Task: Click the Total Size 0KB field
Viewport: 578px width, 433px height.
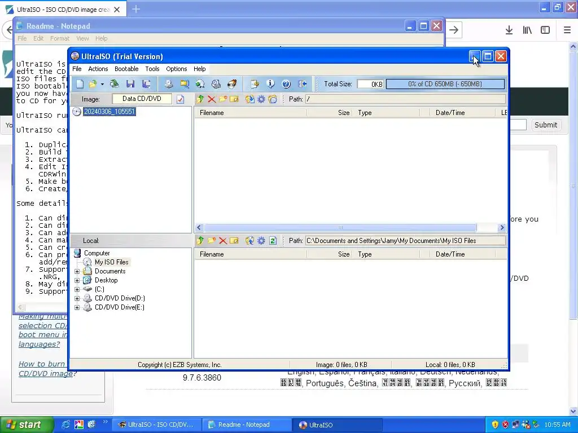Action: 370,84
